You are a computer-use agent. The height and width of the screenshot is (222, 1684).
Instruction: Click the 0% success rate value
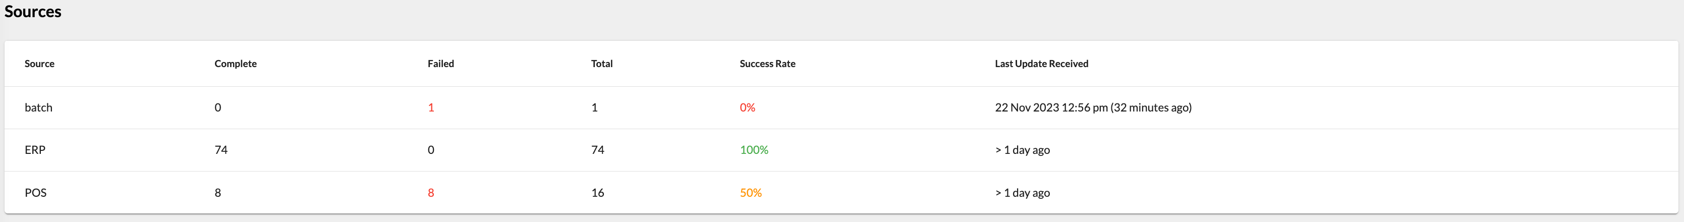pos(747,108)
